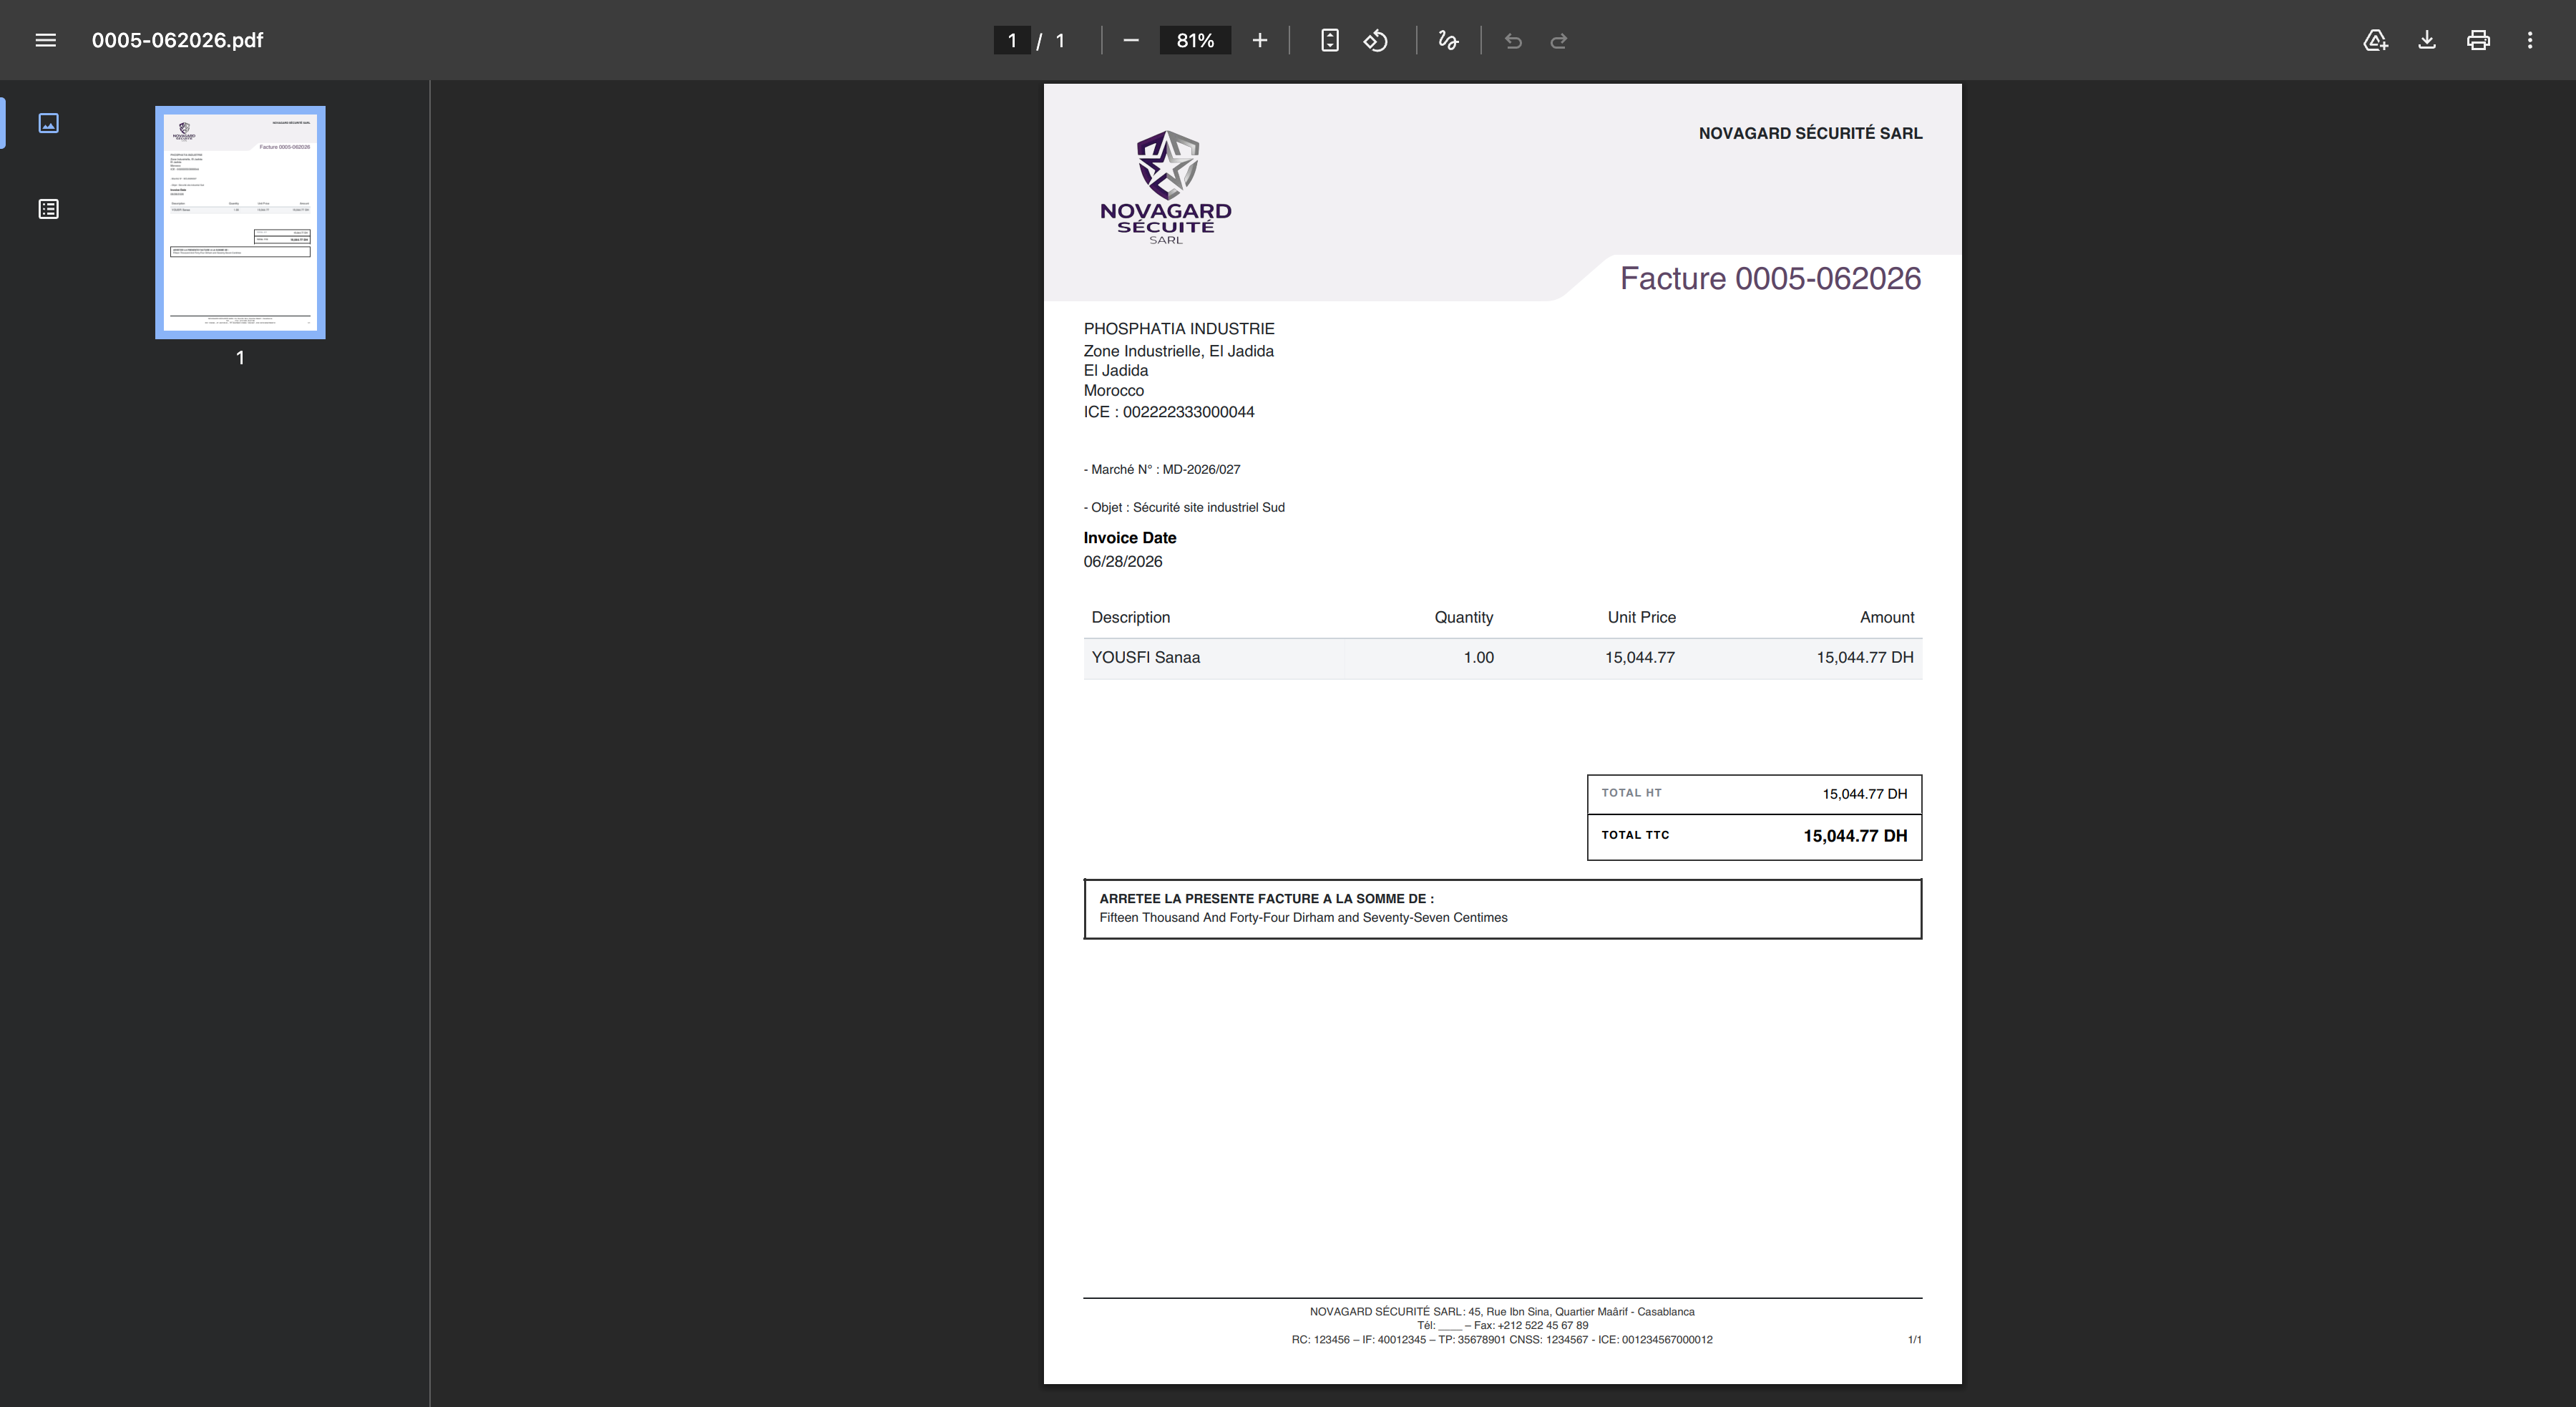2576x1407 pixels.
Task: Click the Marché N° : MD-2026/027 line
Action: coord(1162,469)
